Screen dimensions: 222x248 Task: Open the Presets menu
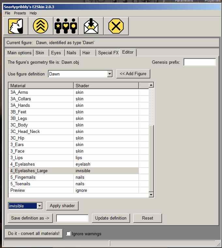(x=20, y=13)
